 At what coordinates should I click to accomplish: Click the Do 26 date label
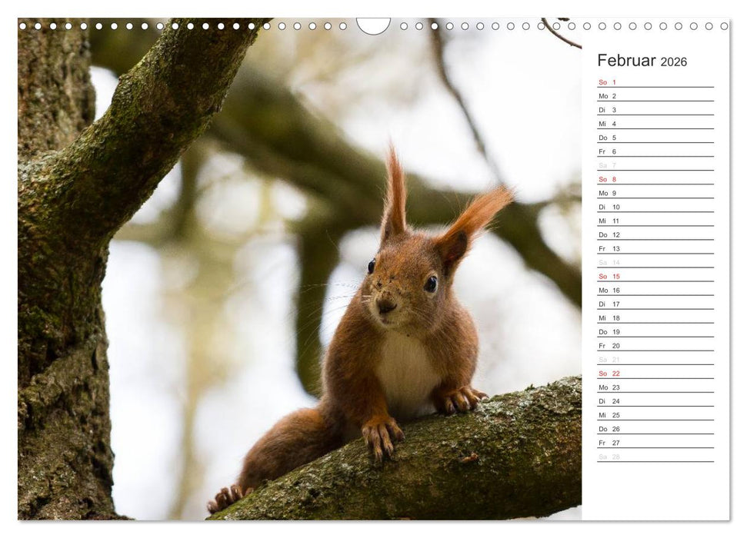[x=608, y=429]
